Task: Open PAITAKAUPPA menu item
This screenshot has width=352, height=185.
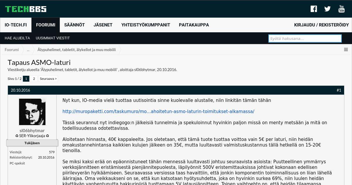Action: click(x=194, y=25)
